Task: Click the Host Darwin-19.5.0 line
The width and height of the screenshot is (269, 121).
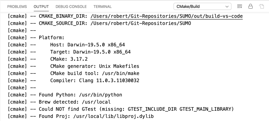Action: click(87, 45)
